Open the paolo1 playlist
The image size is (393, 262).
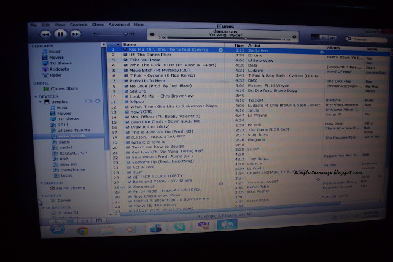click(x=66, y=147)
